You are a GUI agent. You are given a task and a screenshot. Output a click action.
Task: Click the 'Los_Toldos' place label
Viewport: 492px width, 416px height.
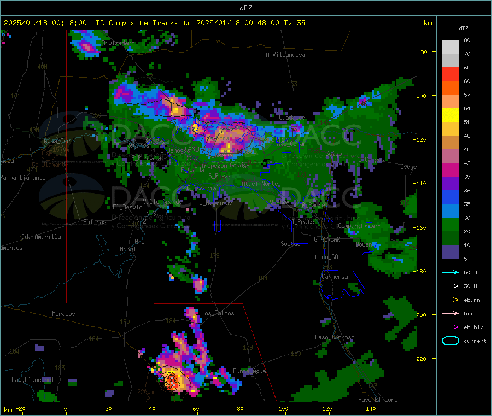(218, 313)
